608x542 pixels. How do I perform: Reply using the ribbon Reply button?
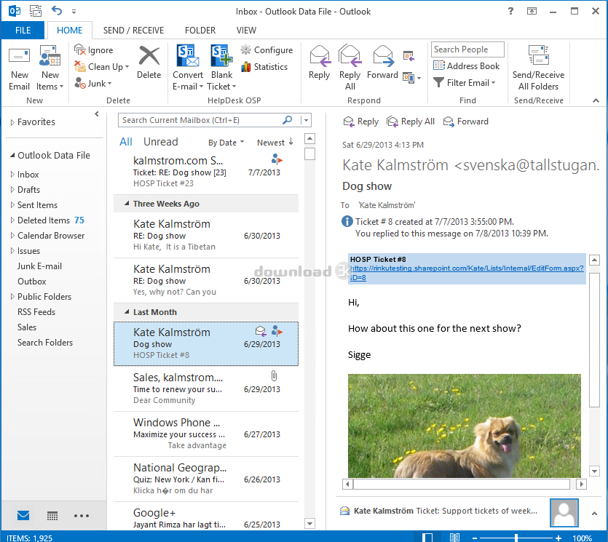(x=319, y=63)
